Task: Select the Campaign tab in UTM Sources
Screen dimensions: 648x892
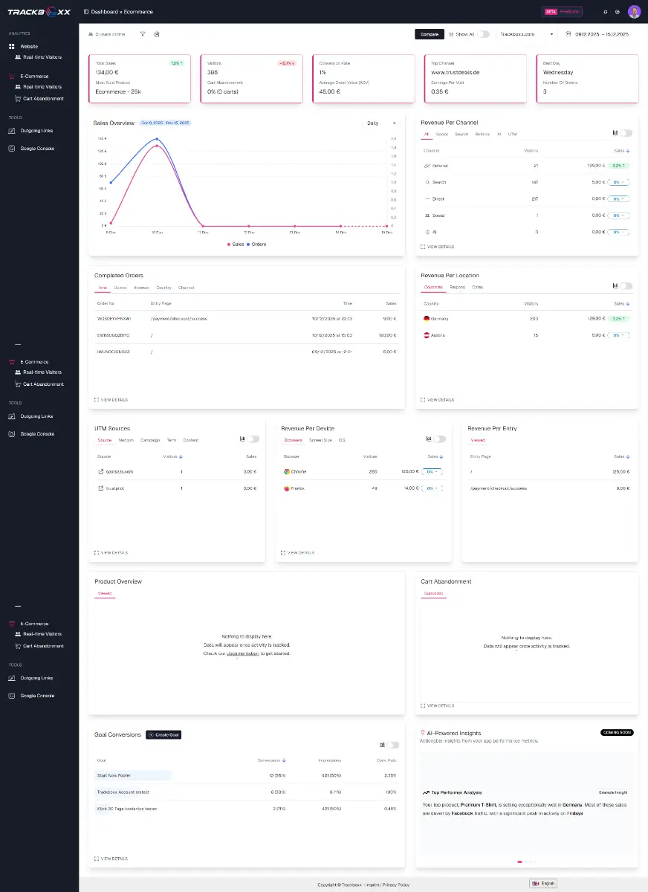Action: tap(150, 440)
